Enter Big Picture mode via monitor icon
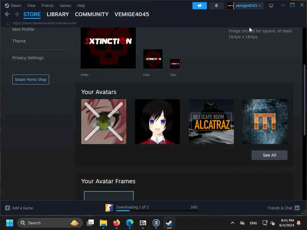307x230 pixels. 271,6
